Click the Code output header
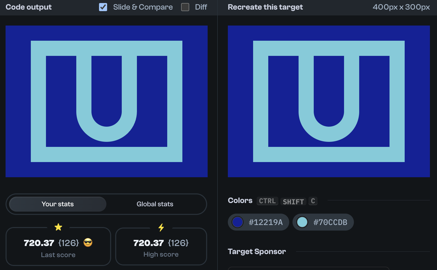The width and height of the screenshot is (437, 270). click(x=29, y=7)
